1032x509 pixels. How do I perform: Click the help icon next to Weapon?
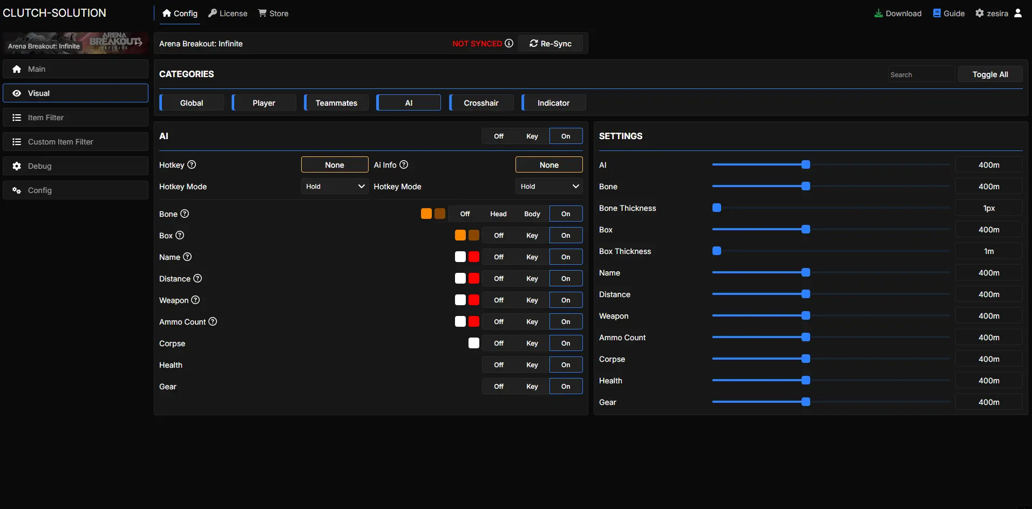(195, 300)
